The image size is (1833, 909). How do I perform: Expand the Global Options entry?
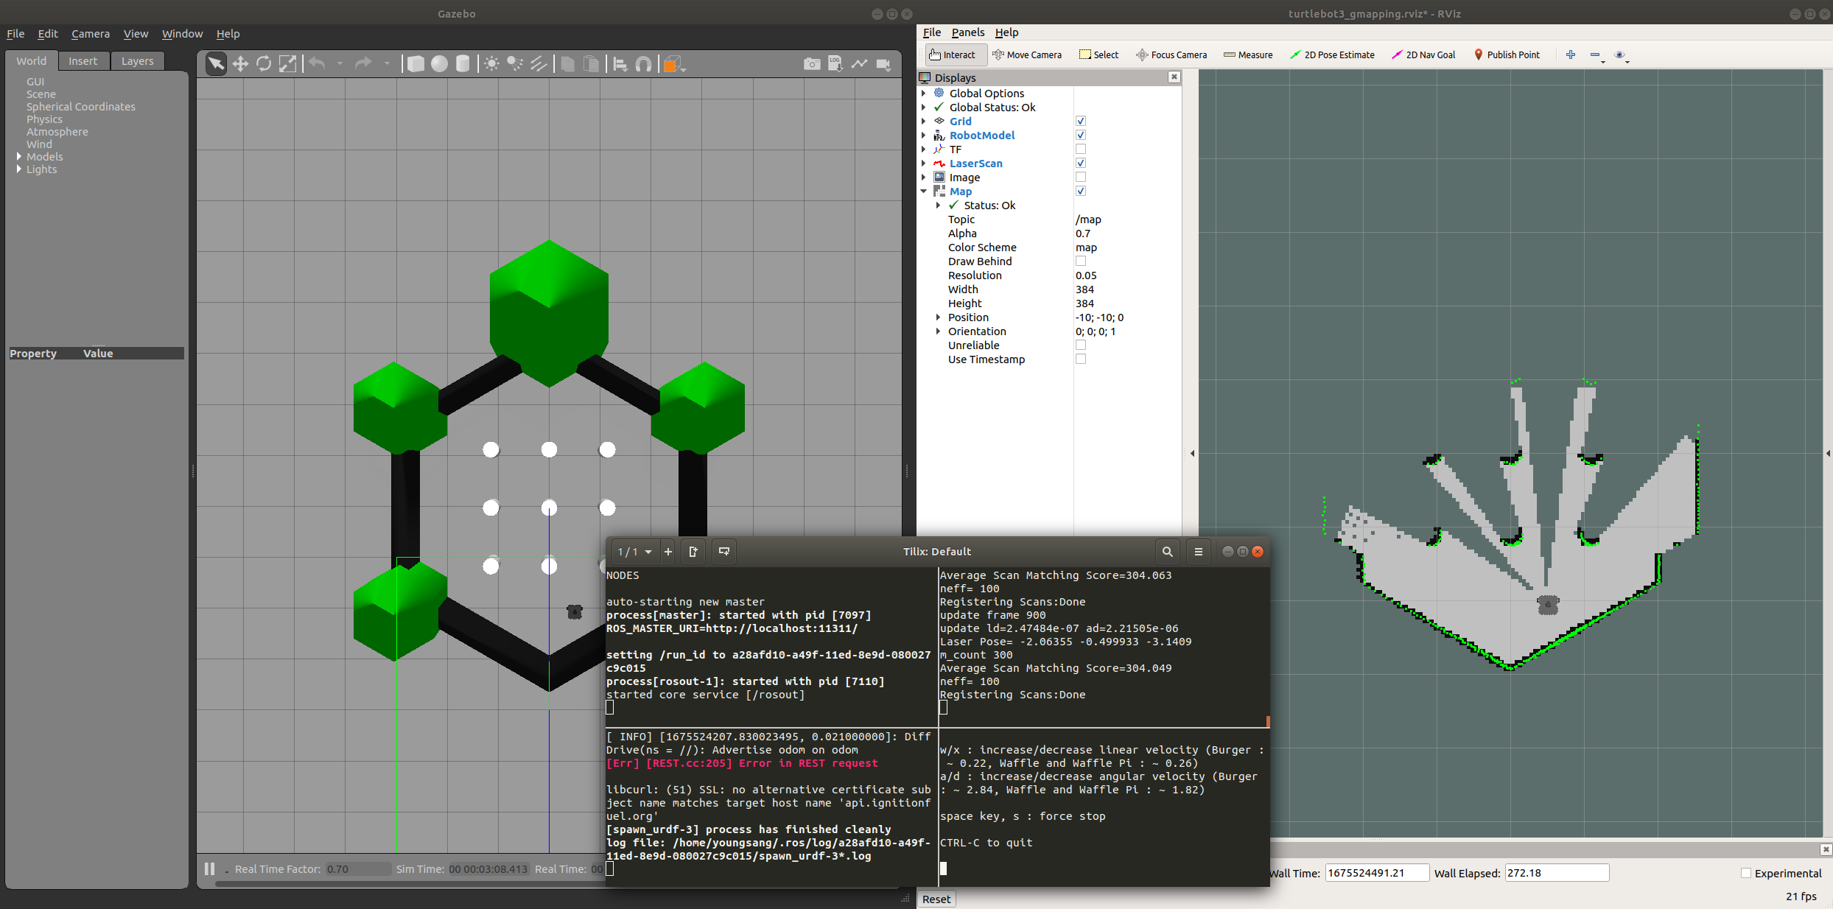924,94
